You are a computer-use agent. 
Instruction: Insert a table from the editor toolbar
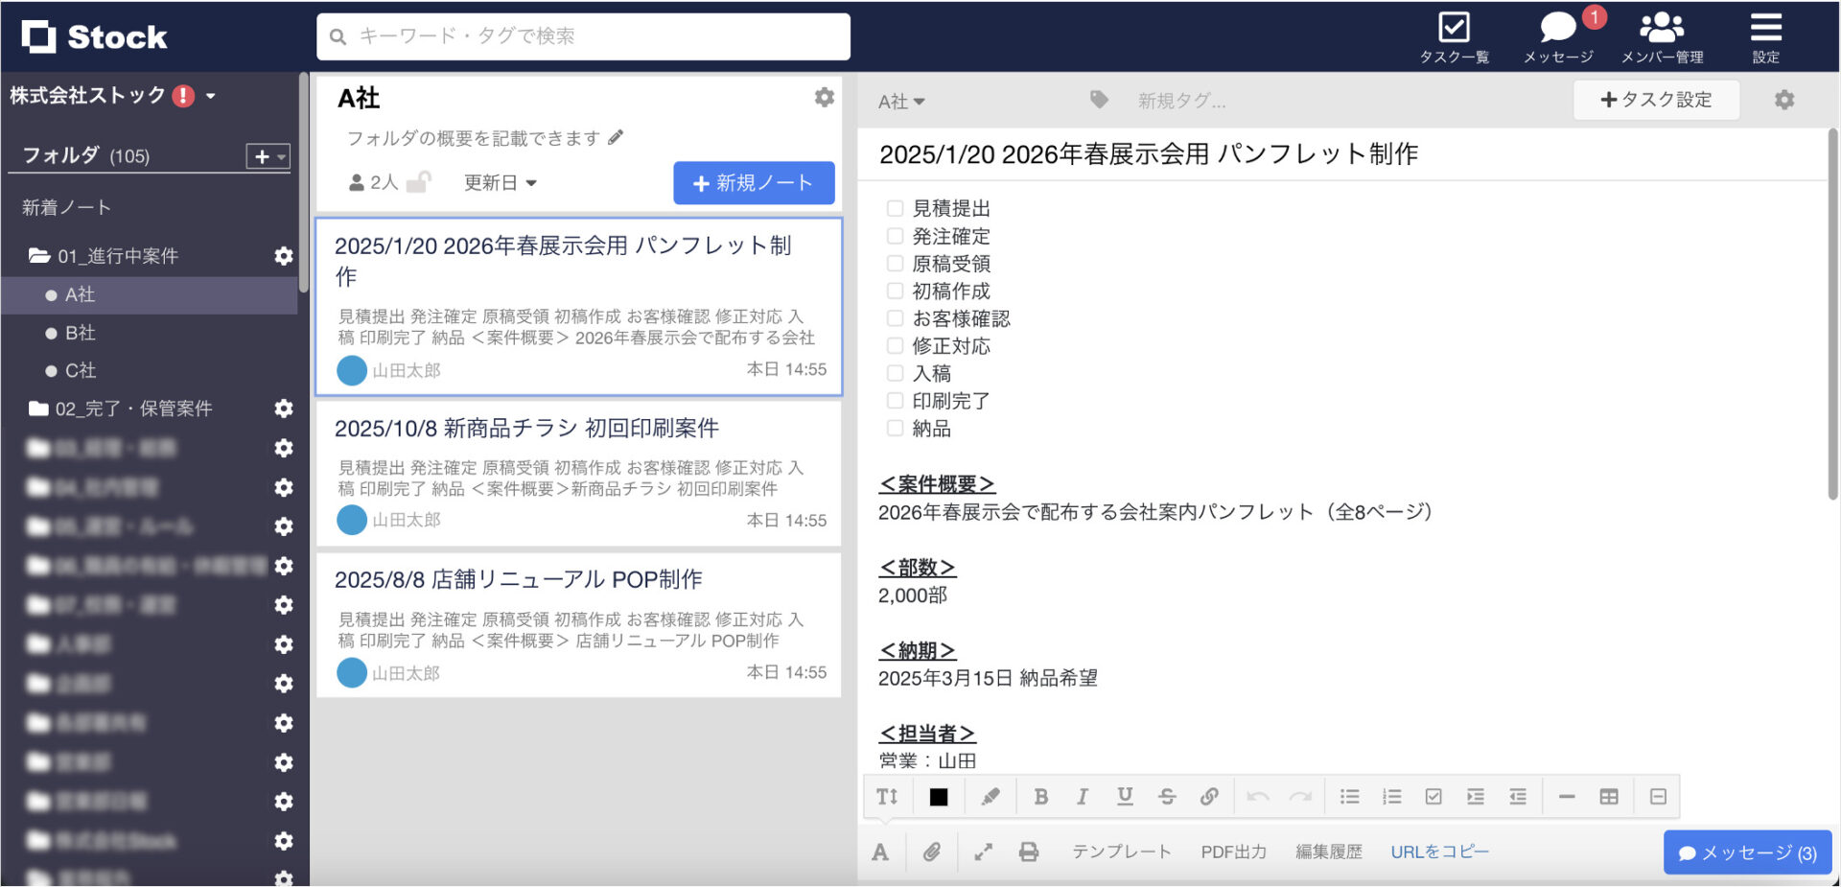tap(1610, 796)
